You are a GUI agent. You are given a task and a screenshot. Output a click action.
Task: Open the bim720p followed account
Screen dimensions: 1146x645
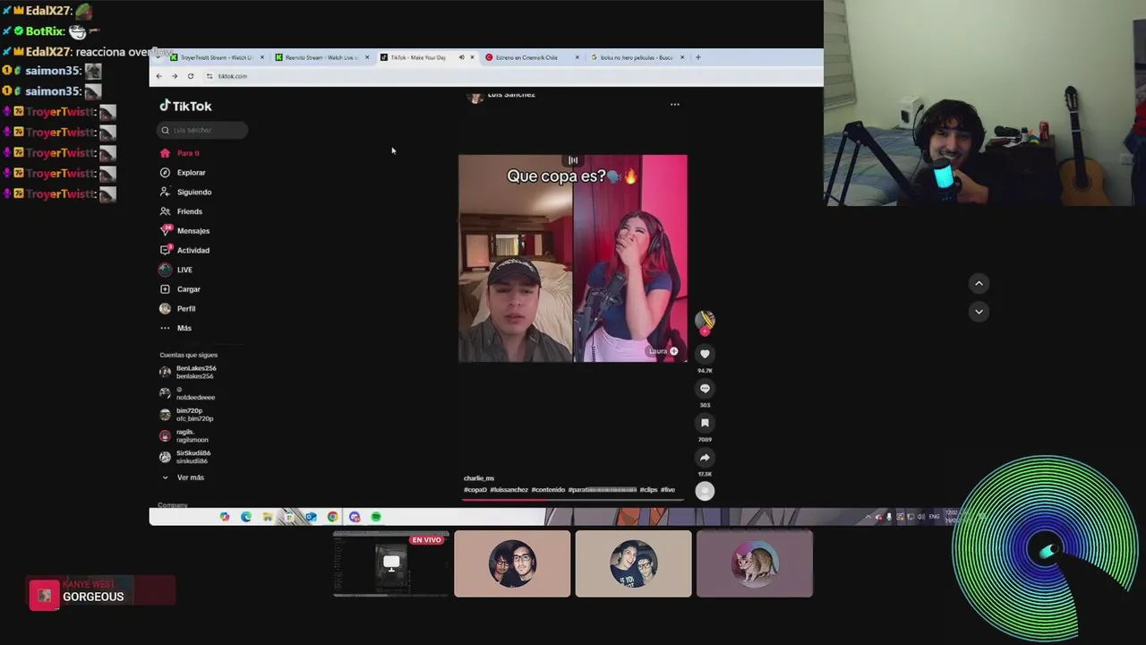point(186,415)
